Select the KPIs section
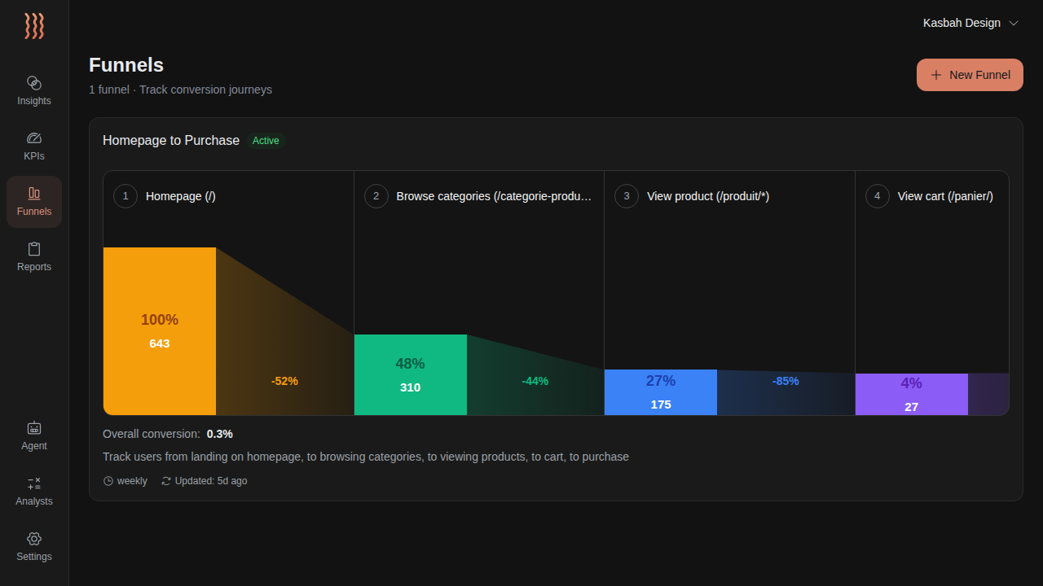 pyautogui.click(x=33, y=146)
